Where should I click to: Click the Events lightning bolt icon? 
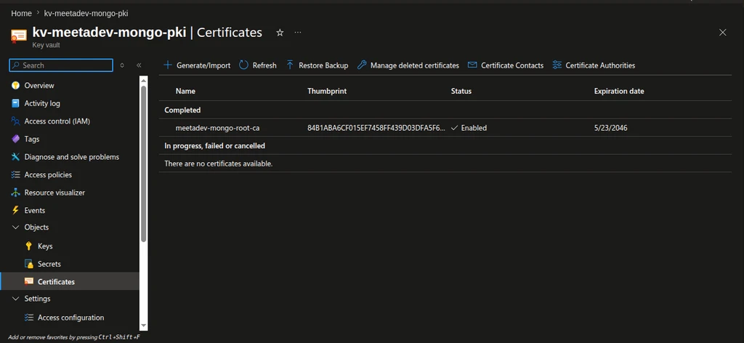[x=15, y=210]
